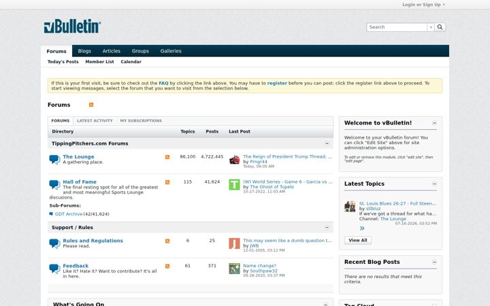Open the Calendar link
490x306 pixels.
[x=131, y=62]
